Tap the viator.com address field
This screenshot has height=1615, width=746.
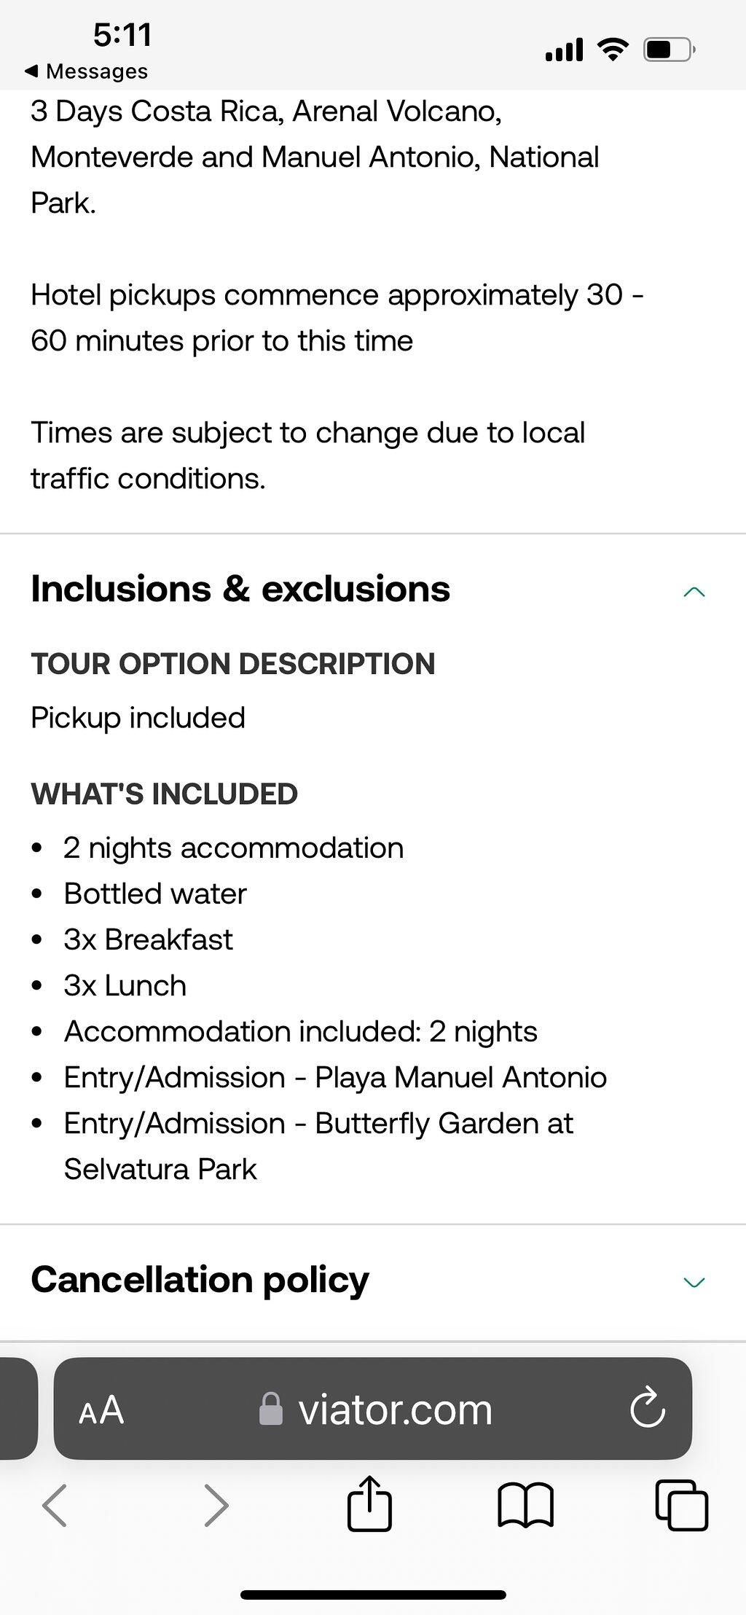click(x=373, y=1408)
